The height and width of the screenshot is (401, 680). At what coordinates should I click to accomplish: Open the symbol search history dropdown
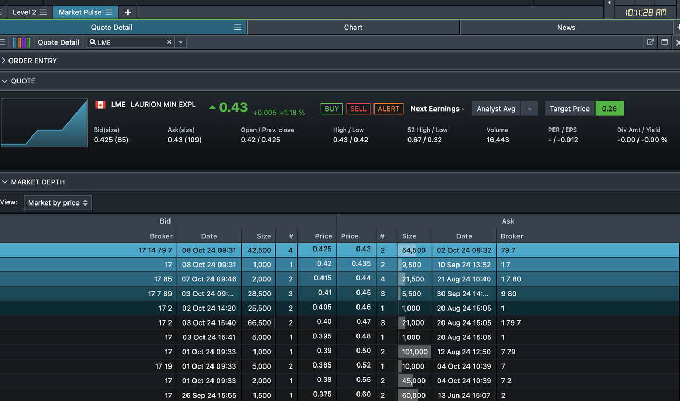[x=181, y=42]
